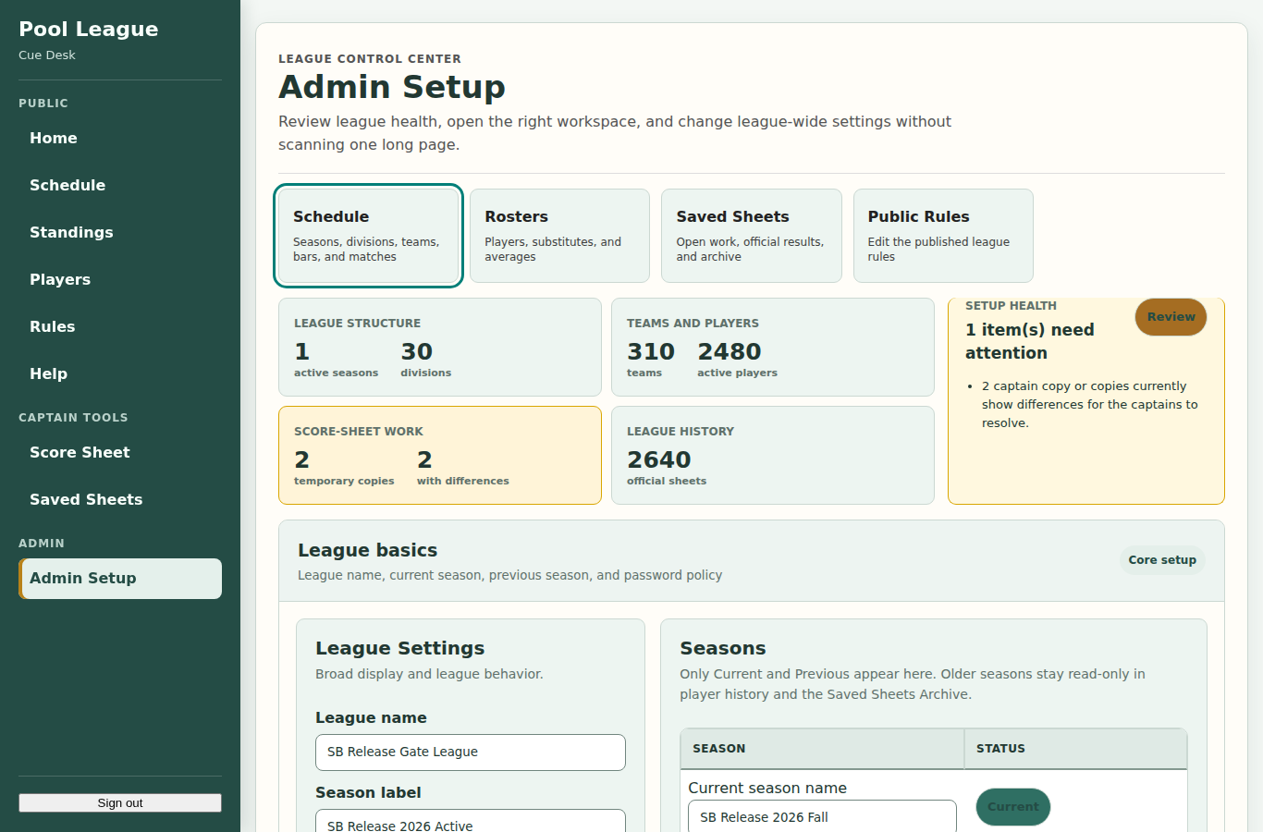Click the Seasons panel heading

[x=723, y=648]
